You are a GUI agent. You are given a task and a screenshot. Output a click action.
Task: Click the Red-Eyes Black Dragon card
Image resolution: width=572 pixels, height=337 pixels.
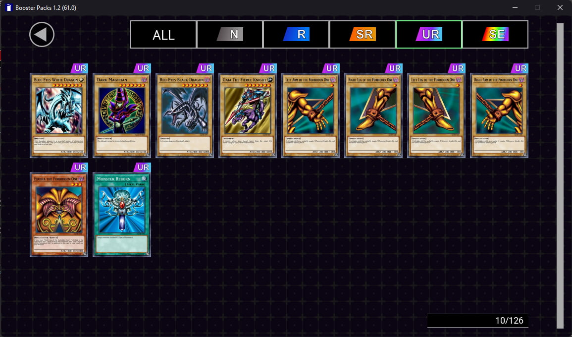pos(185,115)
